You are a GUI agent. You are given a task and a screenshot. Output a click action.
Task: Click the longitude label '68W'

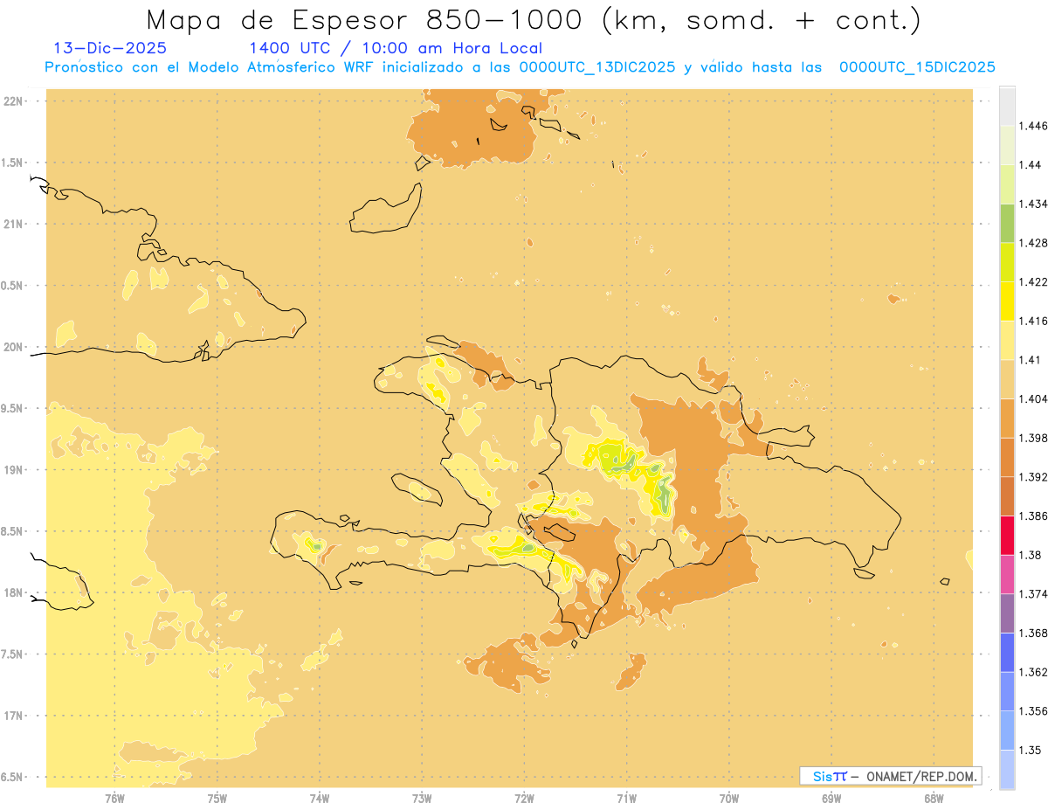tap(934, 797)
